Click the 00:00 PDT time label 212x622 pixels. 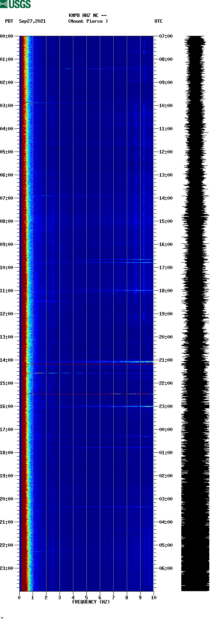(7, 36)
